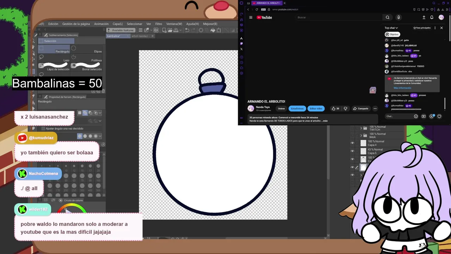The height and width of the screenshot is (254, 451).
Task: Select the Elipse selection subtool
Action: click(x=87, y=49)
